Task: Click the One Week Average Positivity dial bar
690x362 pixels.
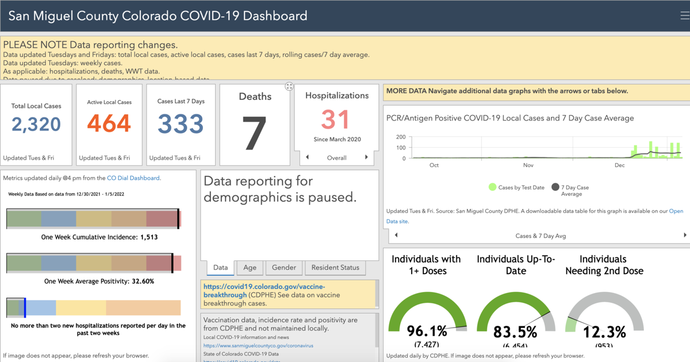Action: click(94, 263)
